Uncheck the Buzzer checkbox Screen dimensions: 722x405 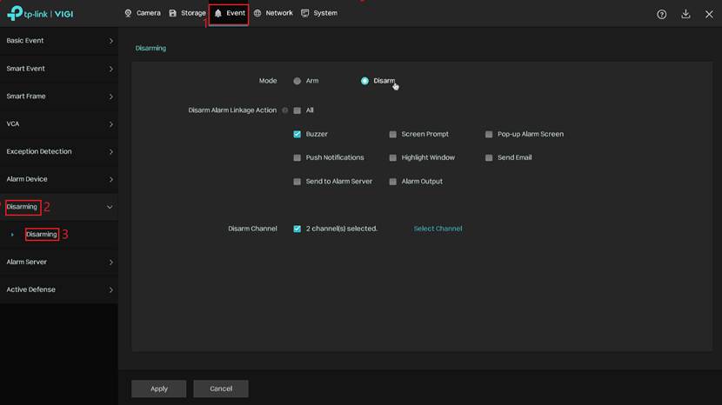pyautogui.click(x=297, y=135)
